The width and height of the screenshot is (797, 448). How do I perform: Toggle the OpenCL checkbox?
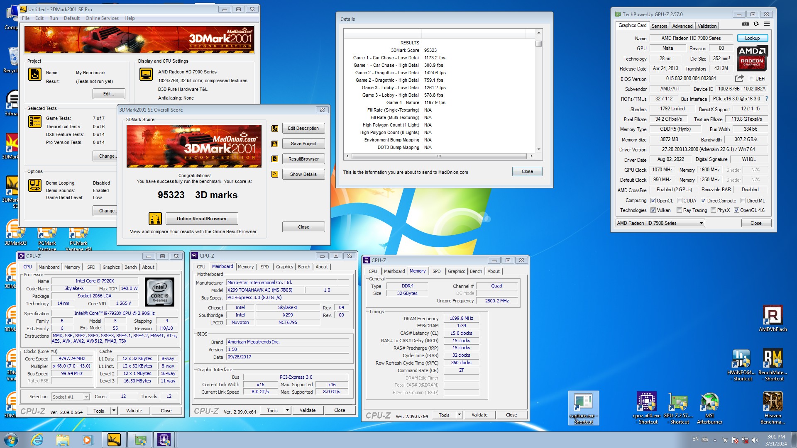653,201
